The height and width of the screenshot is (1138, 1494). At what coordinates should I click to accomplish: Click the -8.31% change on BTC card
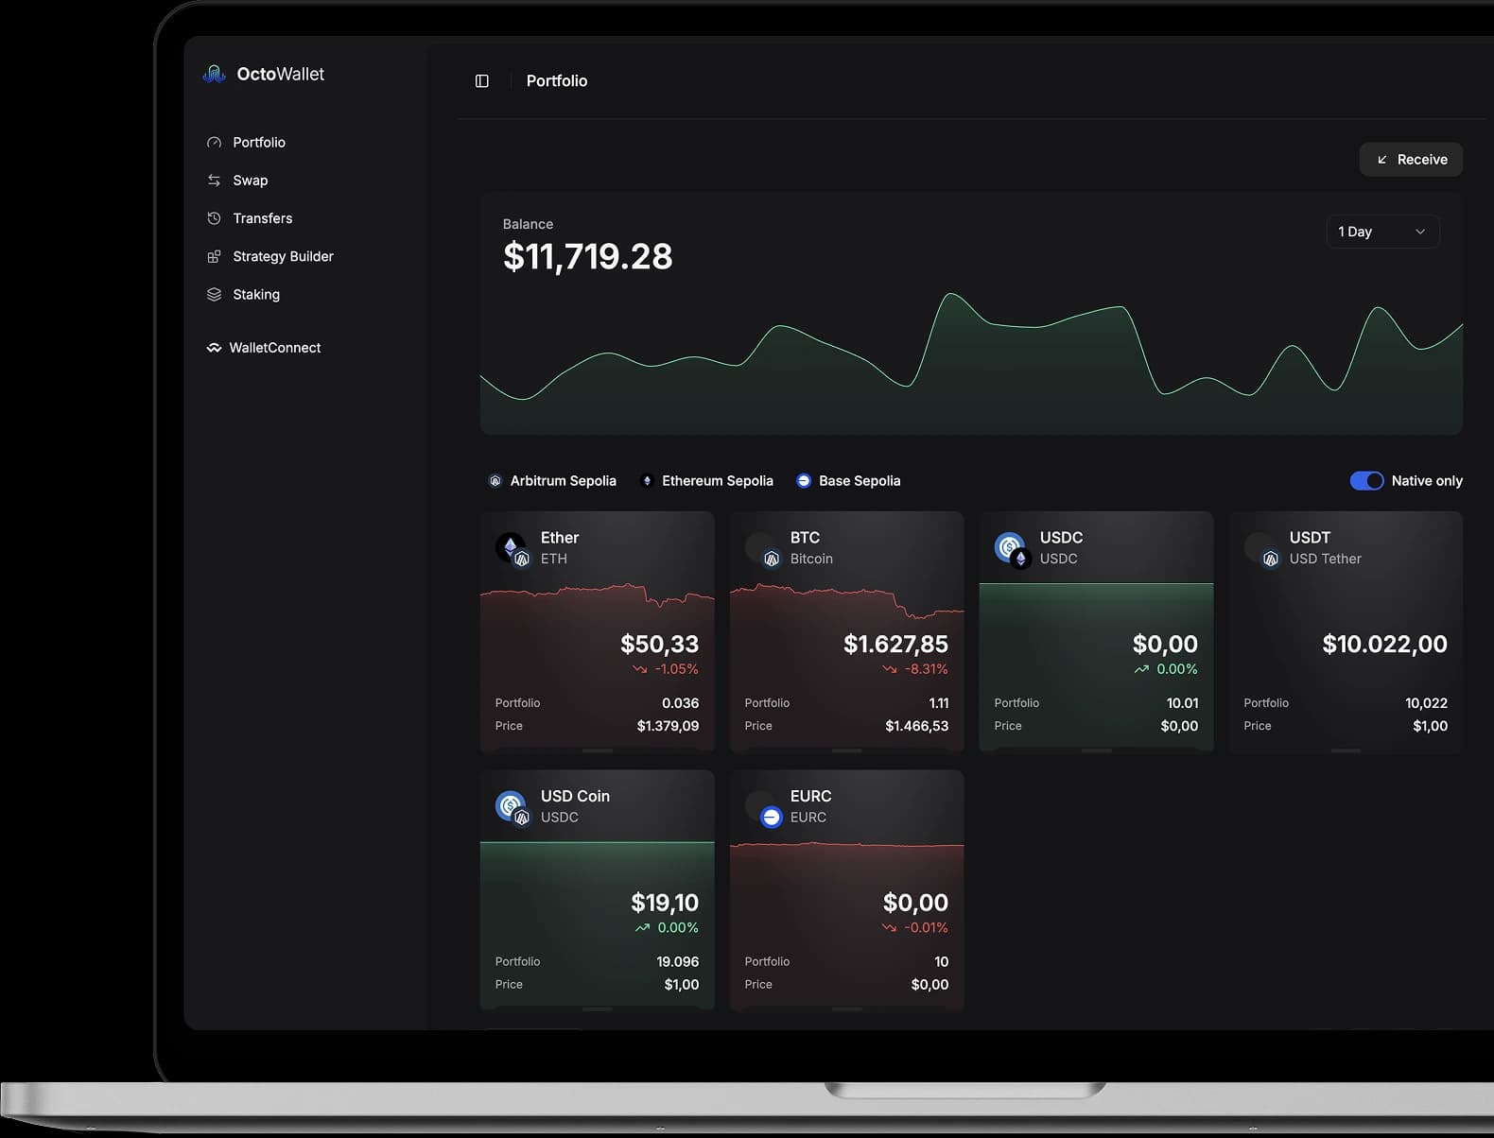926,669
